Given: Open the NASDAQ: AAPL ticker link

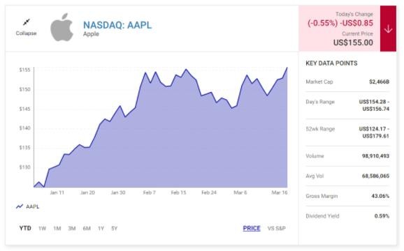Looking at the screenshot, I should coord(117,25).
